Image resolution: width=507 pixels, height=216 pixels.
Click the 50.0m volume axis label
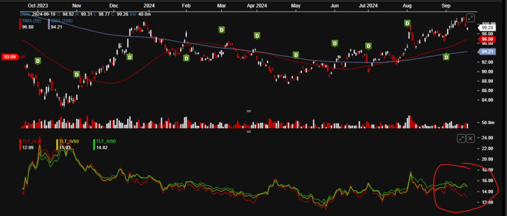click(x=488, y=122)
